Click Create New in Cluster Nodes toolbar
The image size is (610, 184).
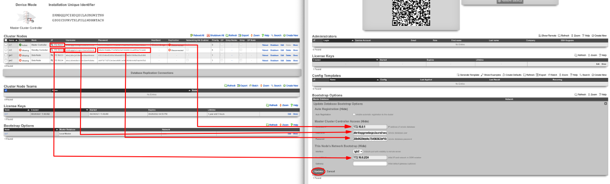[290, 36]
